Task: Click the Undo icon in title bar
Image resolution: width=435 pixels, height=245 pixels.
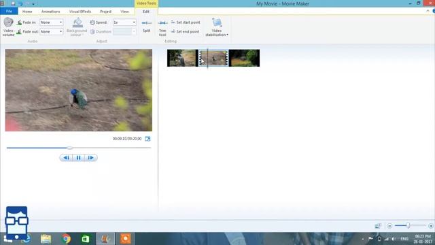Action: coord(20,3)
